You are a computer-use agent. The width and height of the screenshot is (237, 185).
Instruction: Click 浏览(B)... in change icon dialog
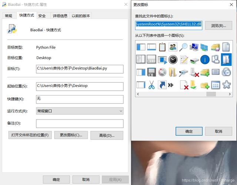click(218, 26)
